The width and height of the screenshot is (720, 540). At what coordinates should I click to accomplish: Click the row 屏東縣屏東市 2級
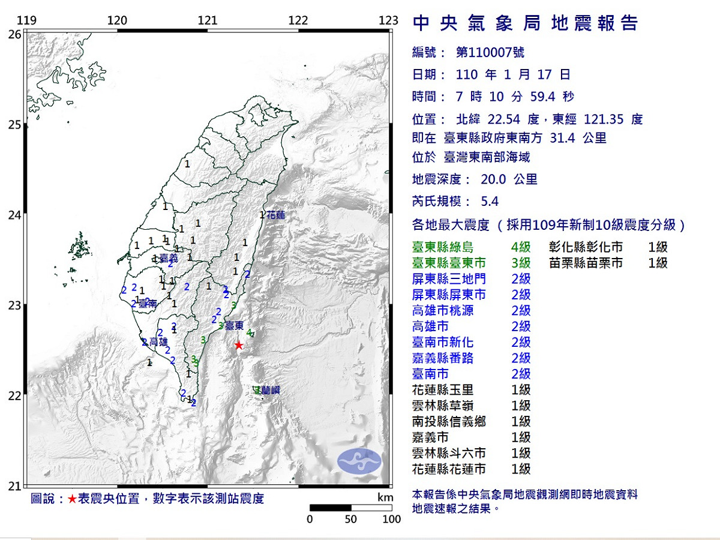472,295
